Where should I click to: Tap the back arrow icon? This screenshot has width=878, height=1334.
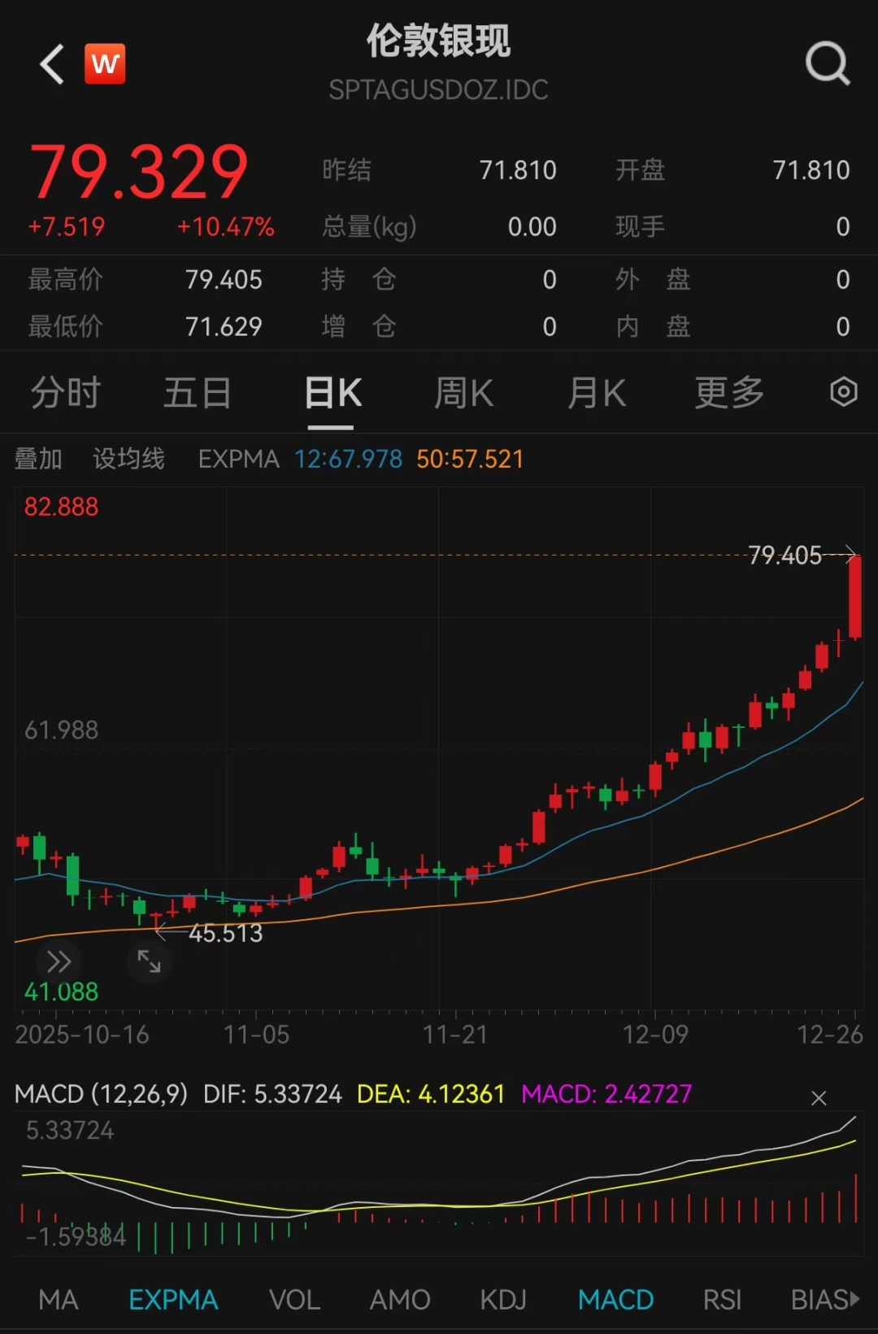coord(52,64)
